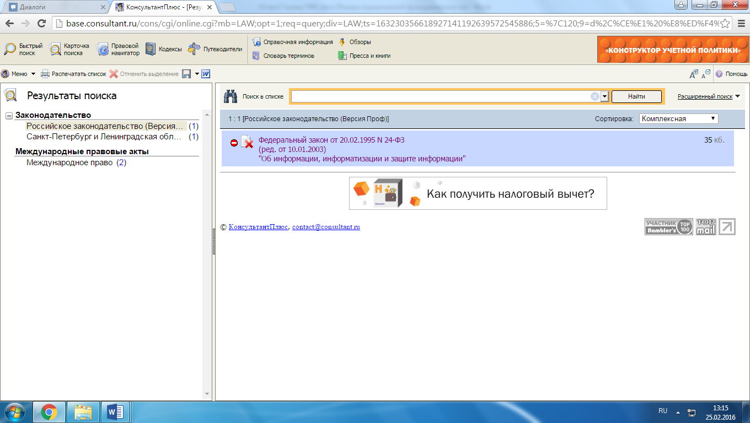Open Путеводители guides
Image resolution: width=750 pixels, height=423 pixels.
(215, 49)
